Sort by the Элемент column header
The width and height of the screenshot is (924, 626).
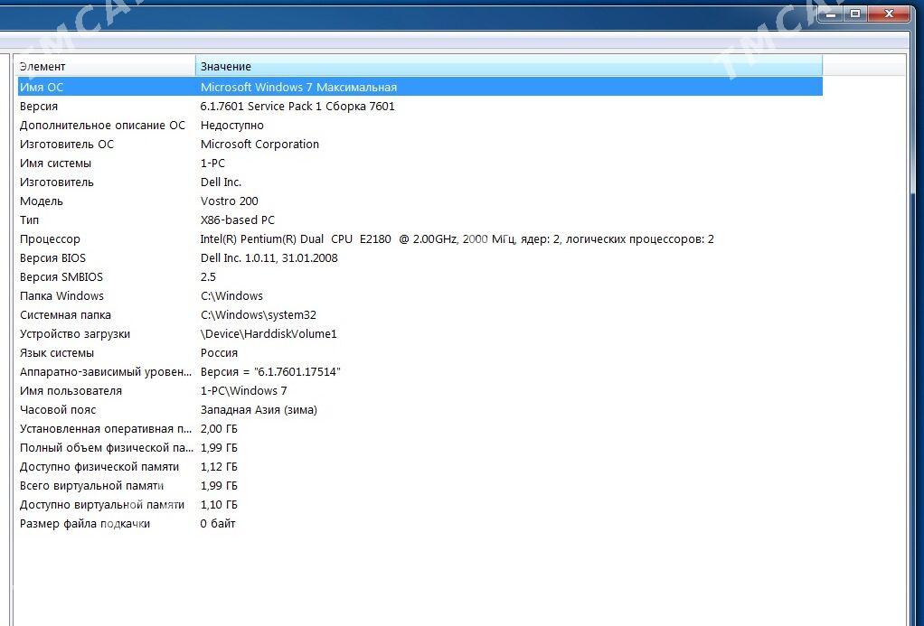pos(106,67)
